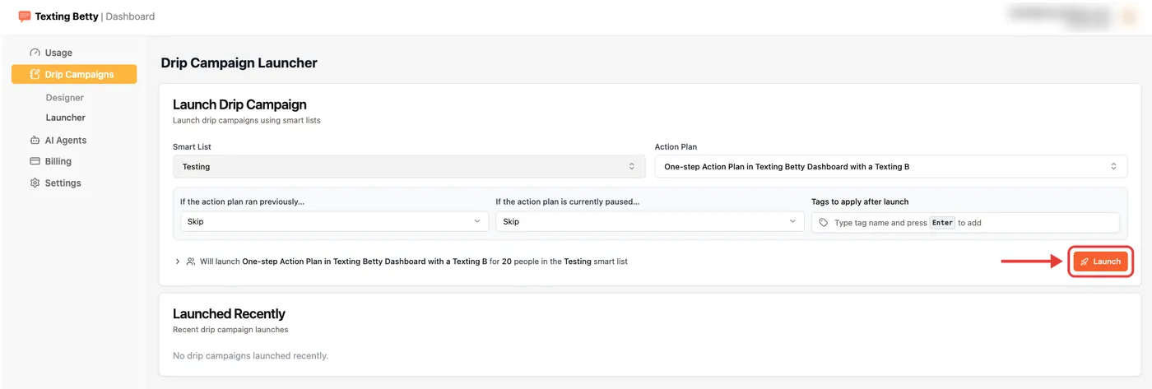Click 'Launched Recently' heading
This screenshot has height=389, width=1152.
(x=229, y=313)
